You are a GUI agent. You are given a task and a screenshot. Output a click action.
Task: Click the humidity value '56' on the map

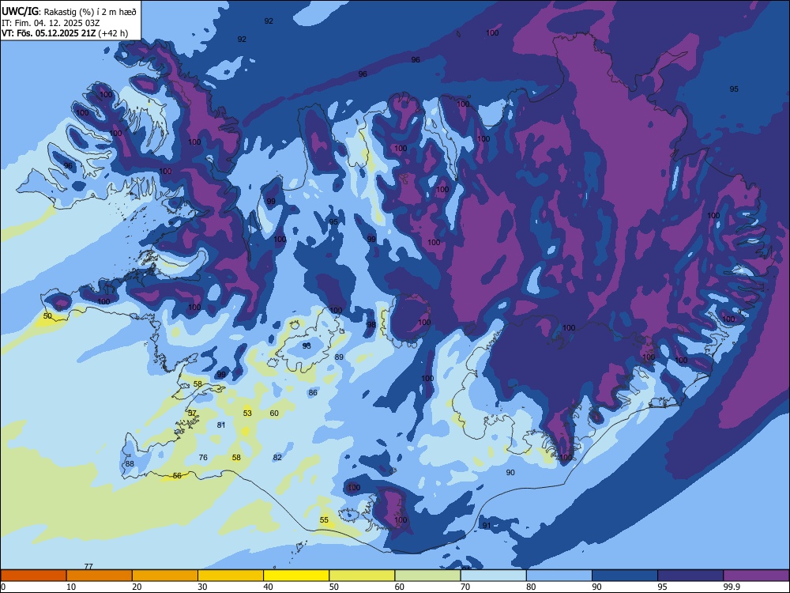[177, 475]
